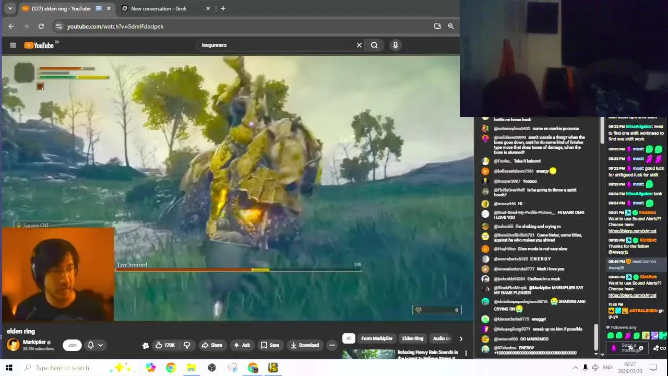Open the Windows notification center
668x376 pixels.
tap(653, 368)
